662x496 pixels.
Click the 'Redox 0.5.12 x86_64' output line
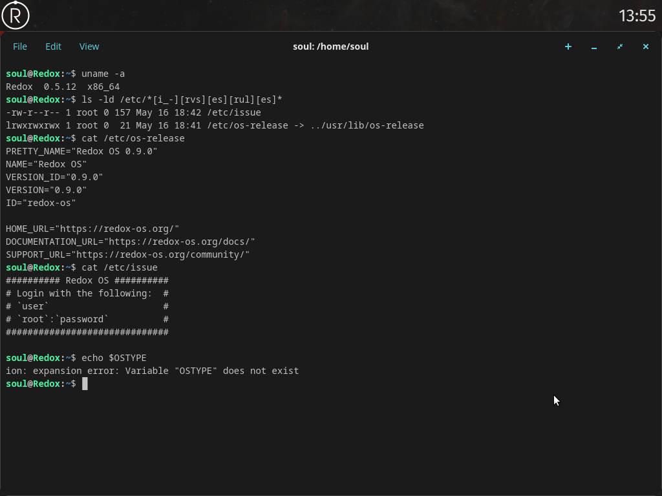[x=63, y=87]
